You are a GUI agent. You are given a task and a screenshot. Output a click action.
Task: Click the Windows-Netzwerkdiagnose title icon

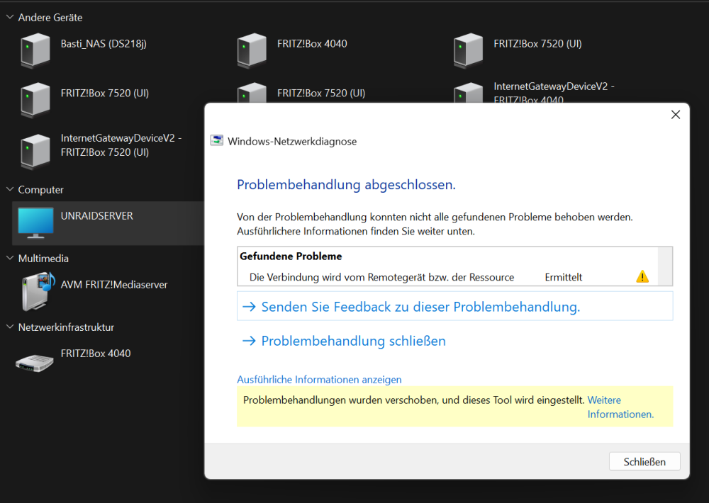coord(216,140)
